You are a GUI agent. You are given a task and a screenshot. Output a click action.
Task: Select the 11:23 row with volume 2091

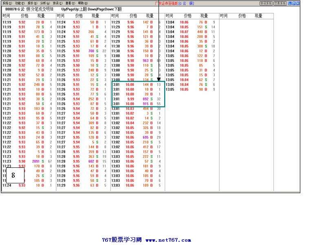28,161
